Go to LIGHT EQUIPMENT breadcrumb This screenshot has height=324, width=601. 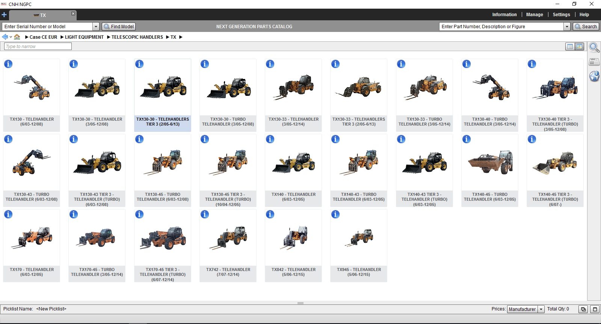point(84,37)
